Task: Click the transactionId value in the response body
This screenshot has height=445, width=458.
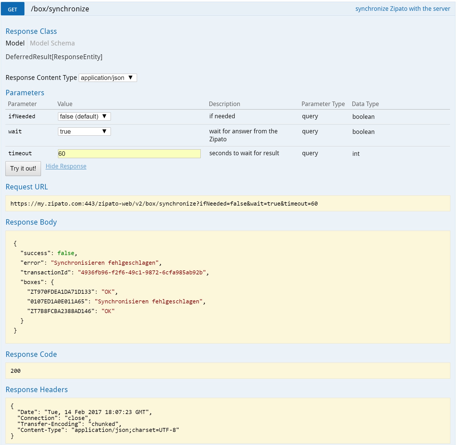Action: [x=142, y=272]
